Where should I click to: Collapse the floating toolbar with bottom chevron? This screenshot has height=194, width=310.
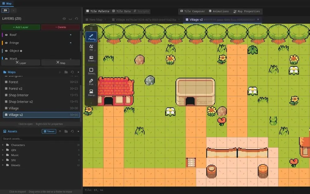coord(91,103)
